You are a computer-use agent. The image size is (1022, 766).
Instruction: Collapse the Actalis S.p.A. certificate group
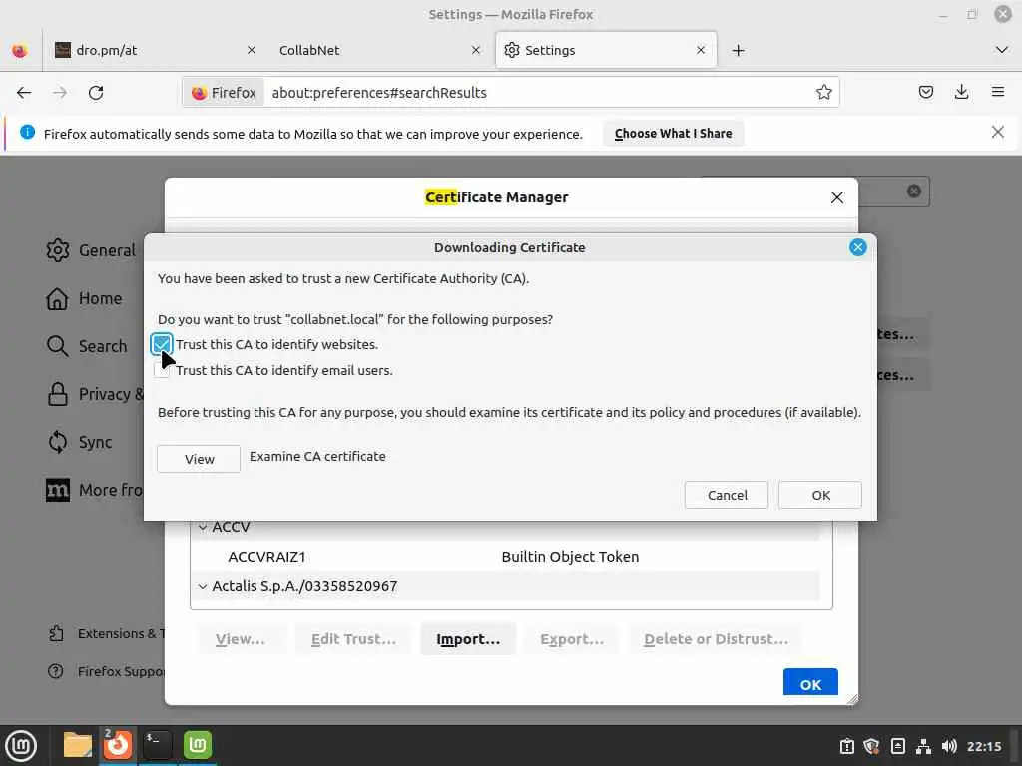(203, 586)
